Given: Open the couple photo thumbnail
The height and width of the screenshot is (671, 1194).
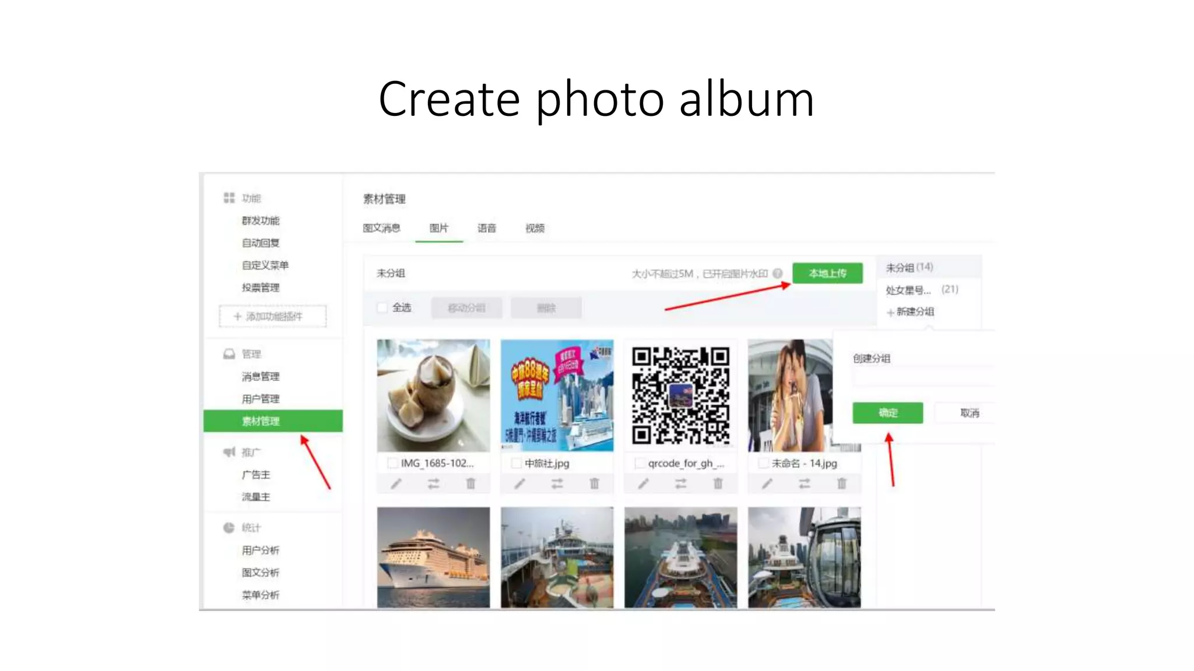Looking at the screenshot, I should 790,395.
